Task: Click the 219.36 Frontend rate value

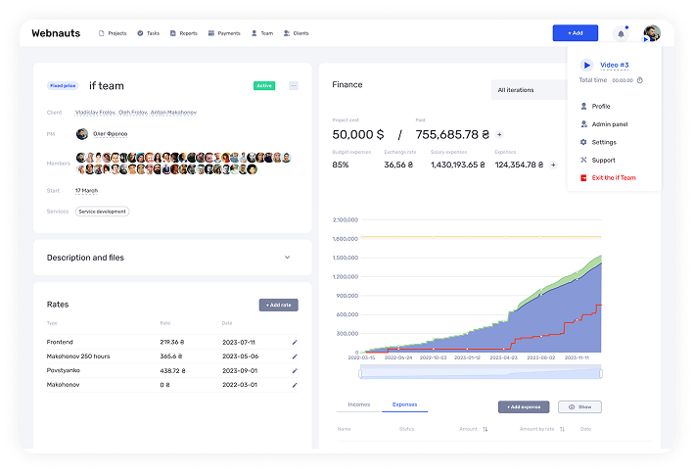Action: pyautogui.click(x=171, y=343)
